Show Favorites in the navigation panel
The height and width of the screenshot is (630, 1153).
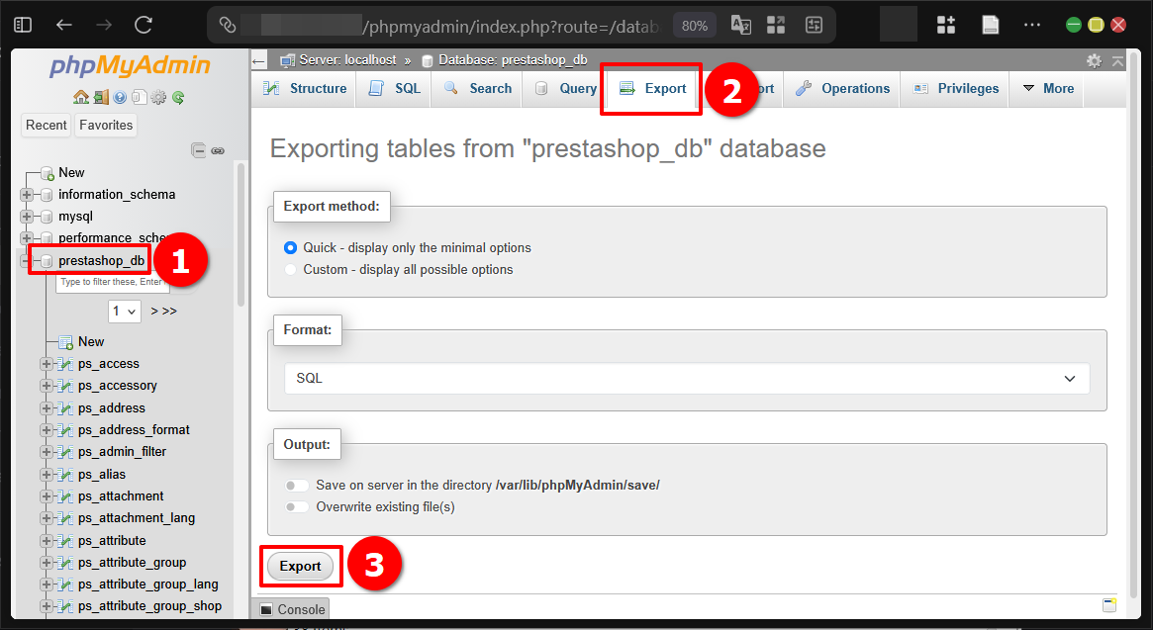105,125
